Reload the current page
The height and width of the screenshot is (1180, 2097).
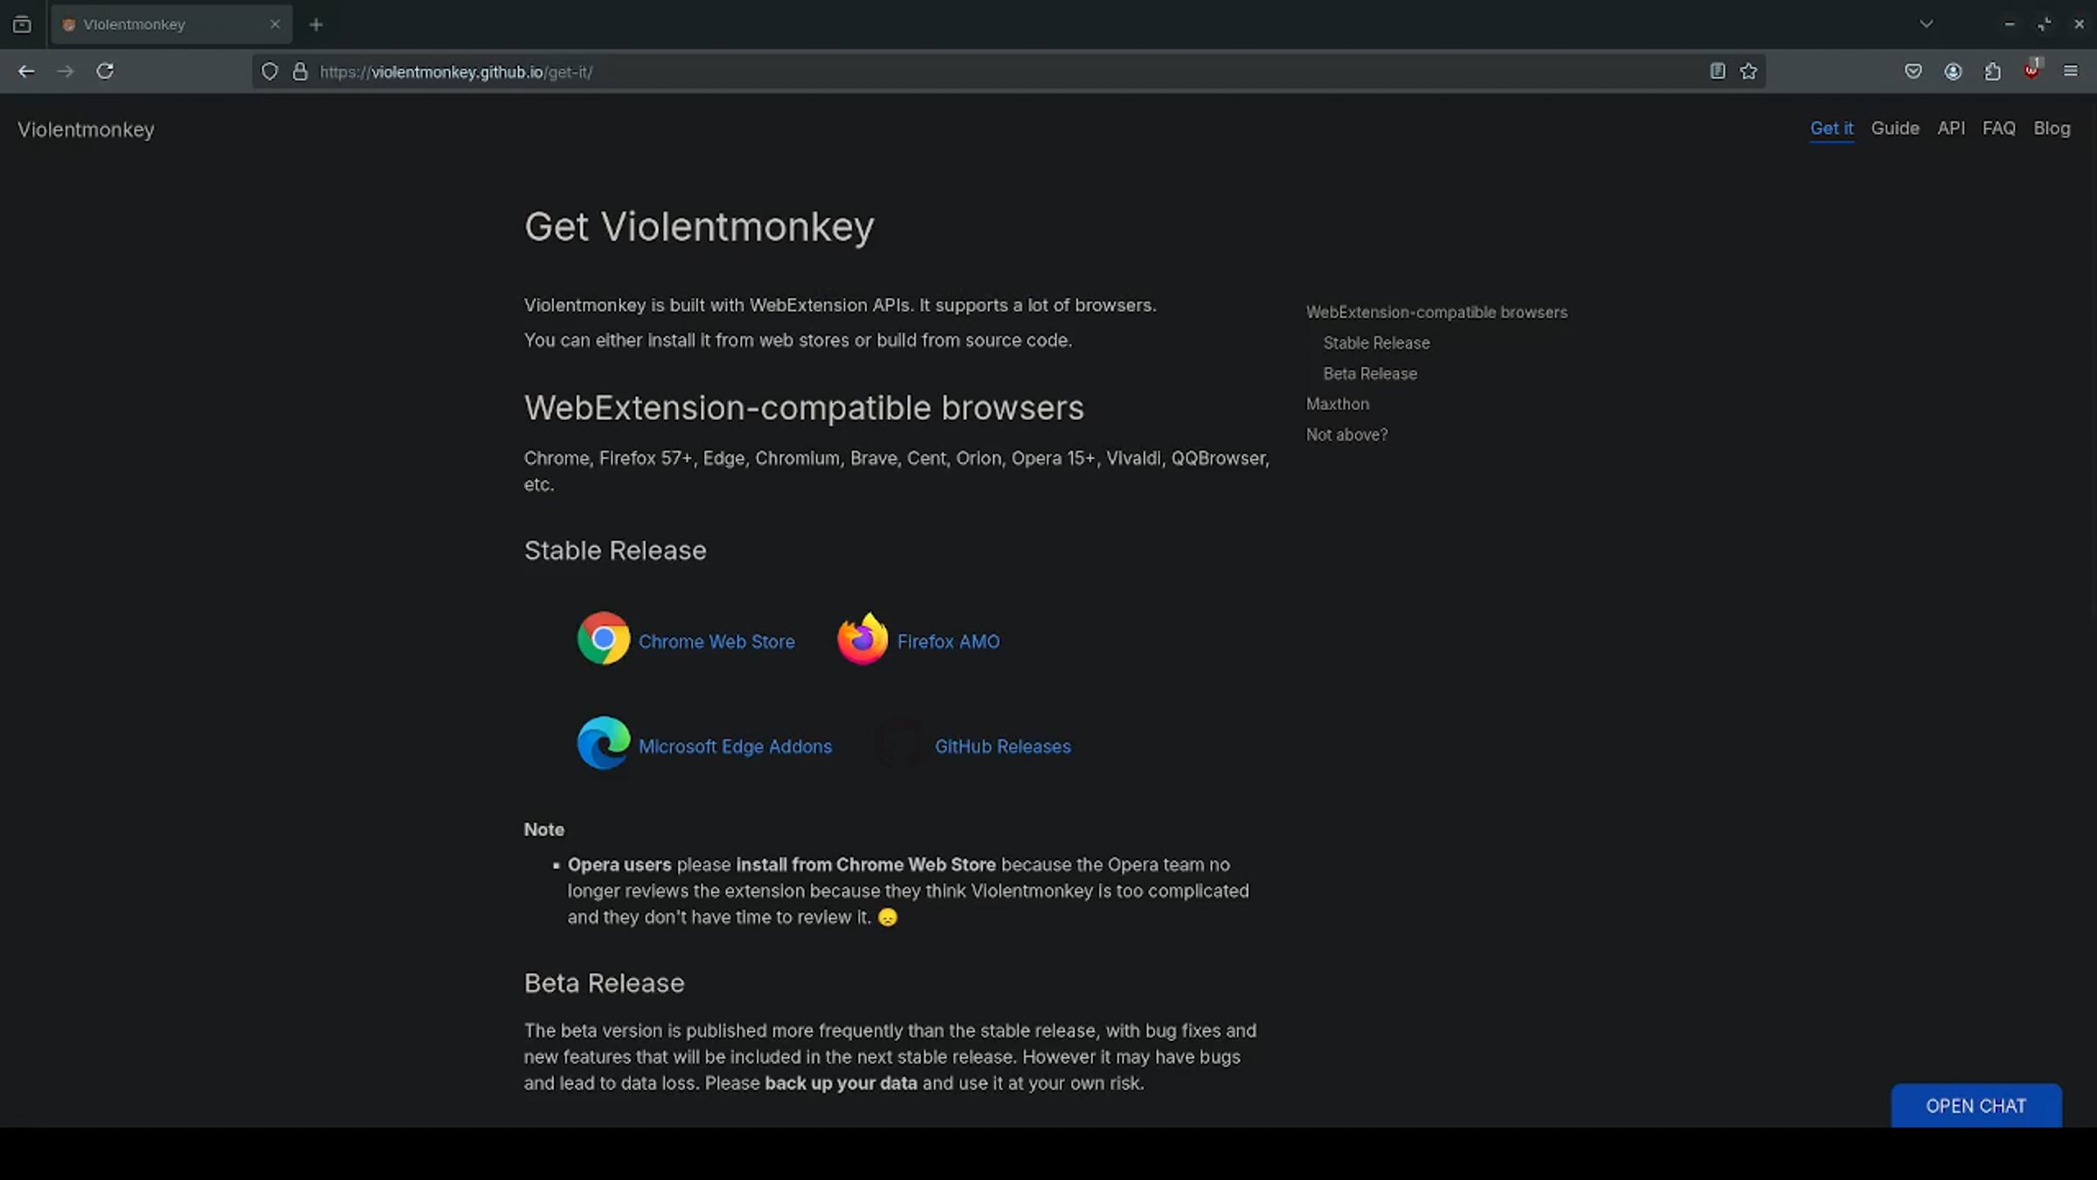pos(105,72)
